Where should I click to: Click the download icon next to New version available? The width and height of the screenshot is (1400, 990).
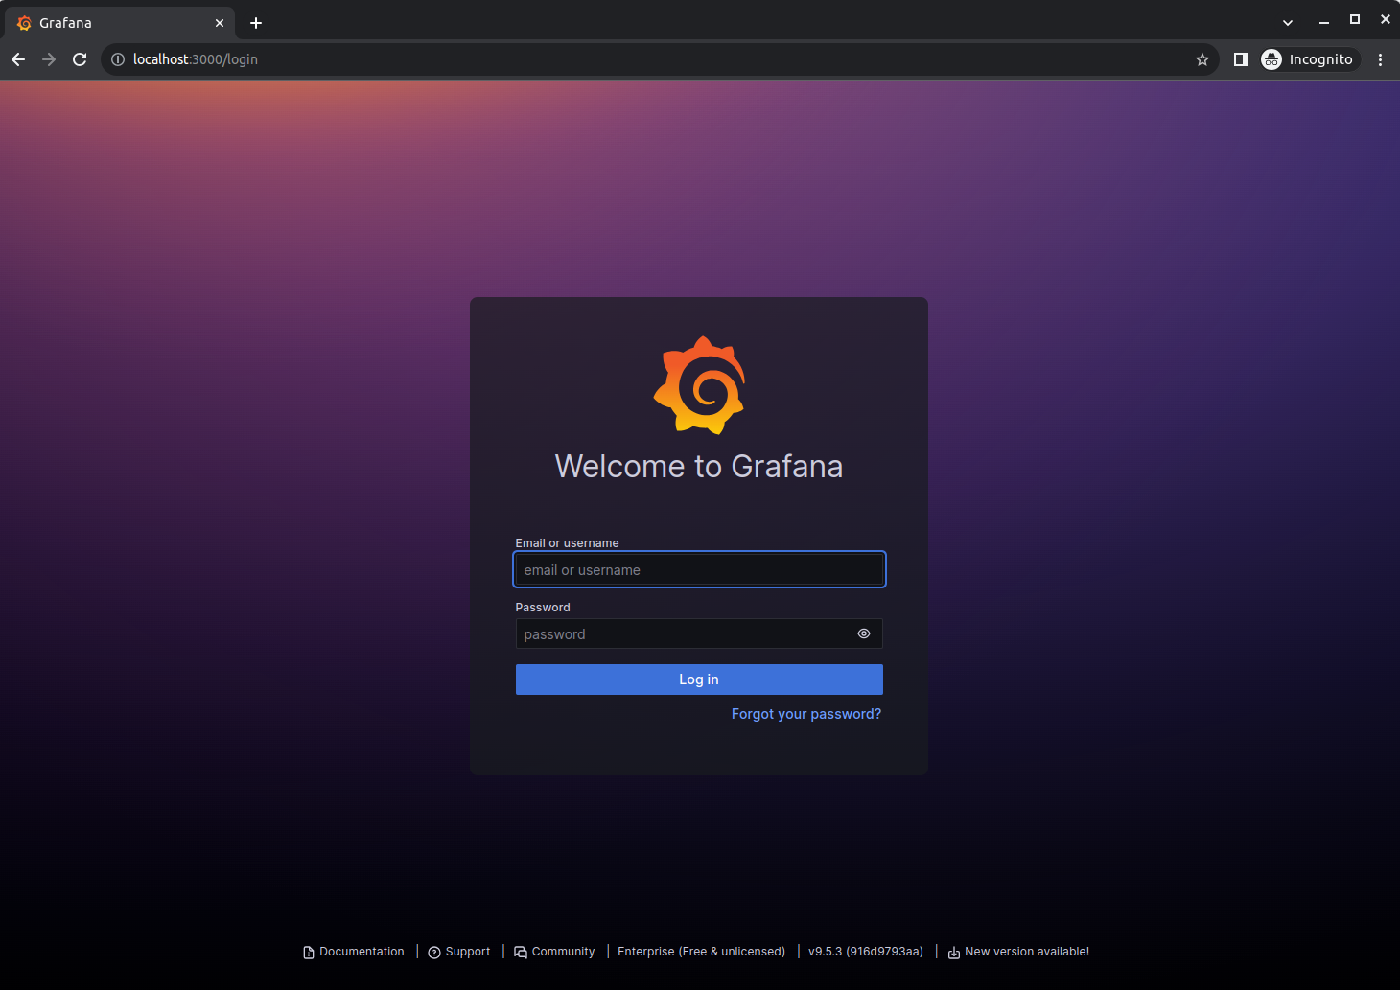[952, 951]
